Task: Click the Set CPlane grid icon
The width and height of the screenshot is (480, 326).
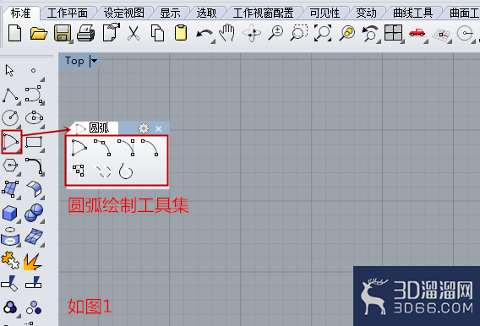Action: click(441, 35)
